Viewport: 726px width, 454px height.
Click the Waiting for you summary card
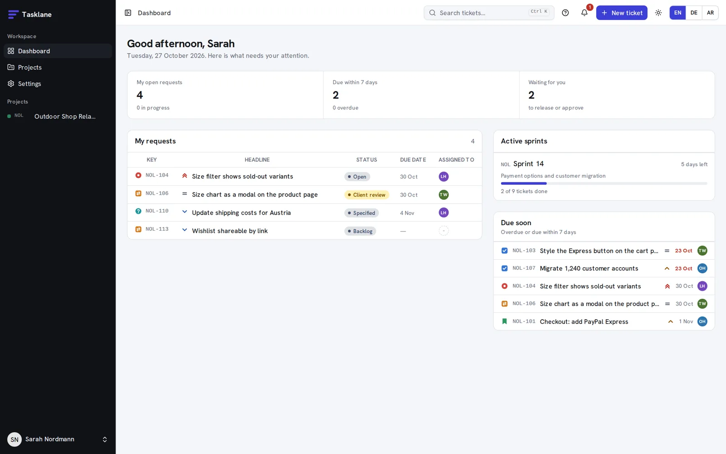coord(617,95)
